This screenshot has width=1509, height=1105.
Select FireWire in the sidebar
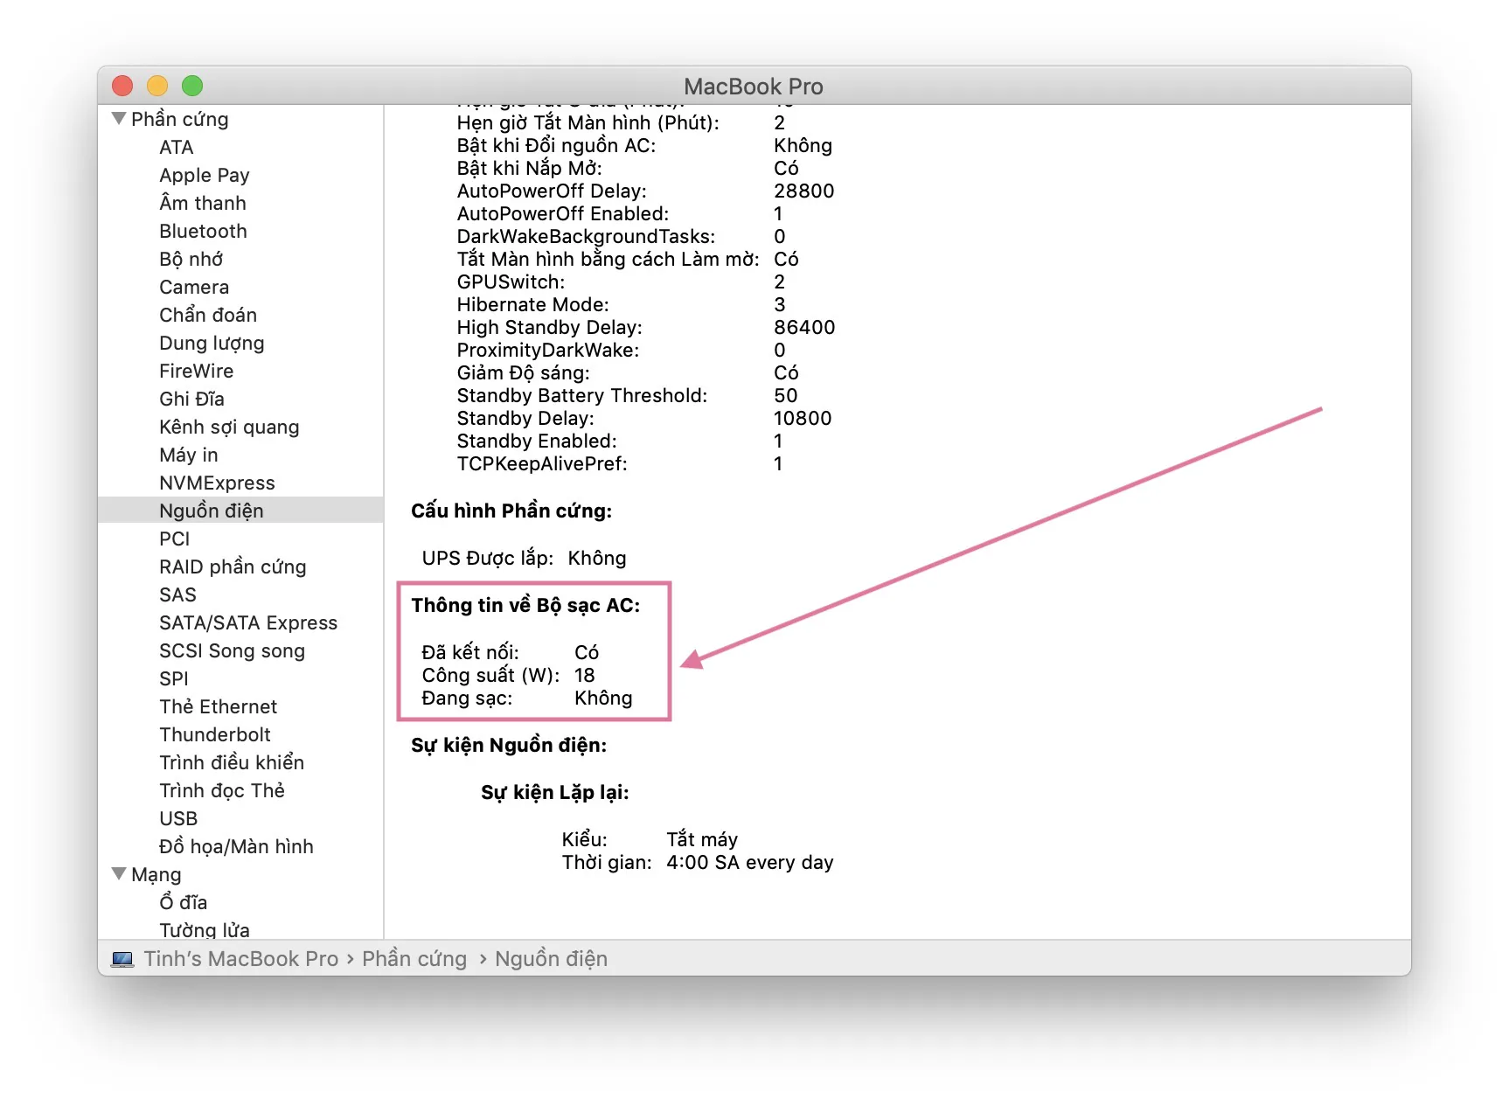(x=197, y=371)
